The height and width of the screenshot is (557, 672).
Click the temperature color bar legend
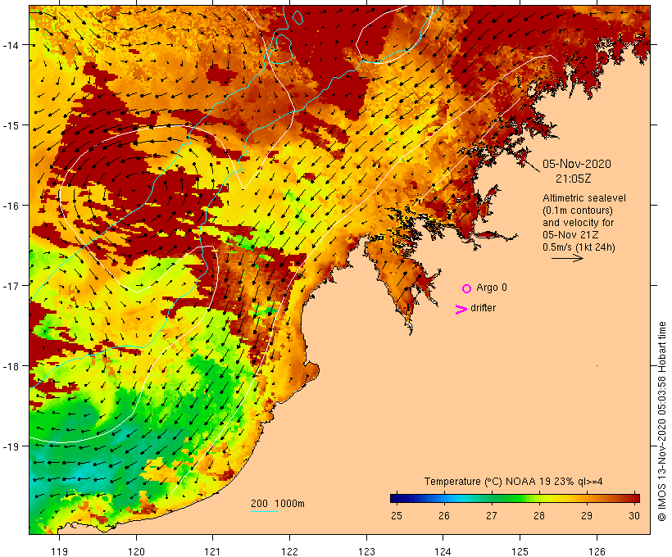coord(515,498)
